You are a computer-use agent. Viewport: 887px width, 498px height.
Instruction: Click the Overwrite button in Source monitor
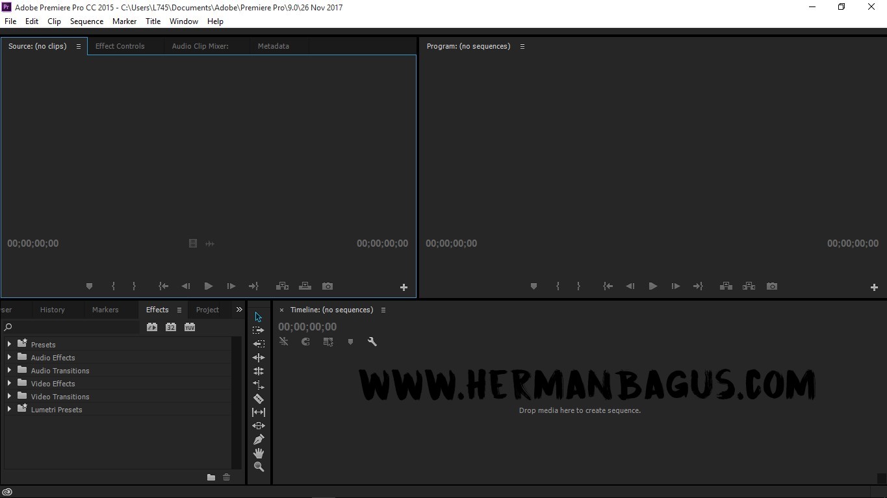click(x=305, y=286)
